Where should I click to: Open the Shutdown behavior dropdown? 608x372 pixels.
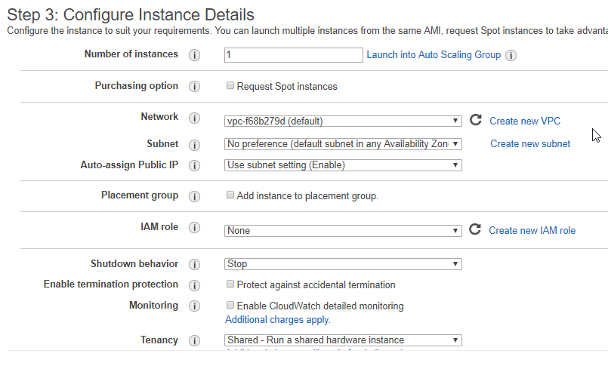343,264
